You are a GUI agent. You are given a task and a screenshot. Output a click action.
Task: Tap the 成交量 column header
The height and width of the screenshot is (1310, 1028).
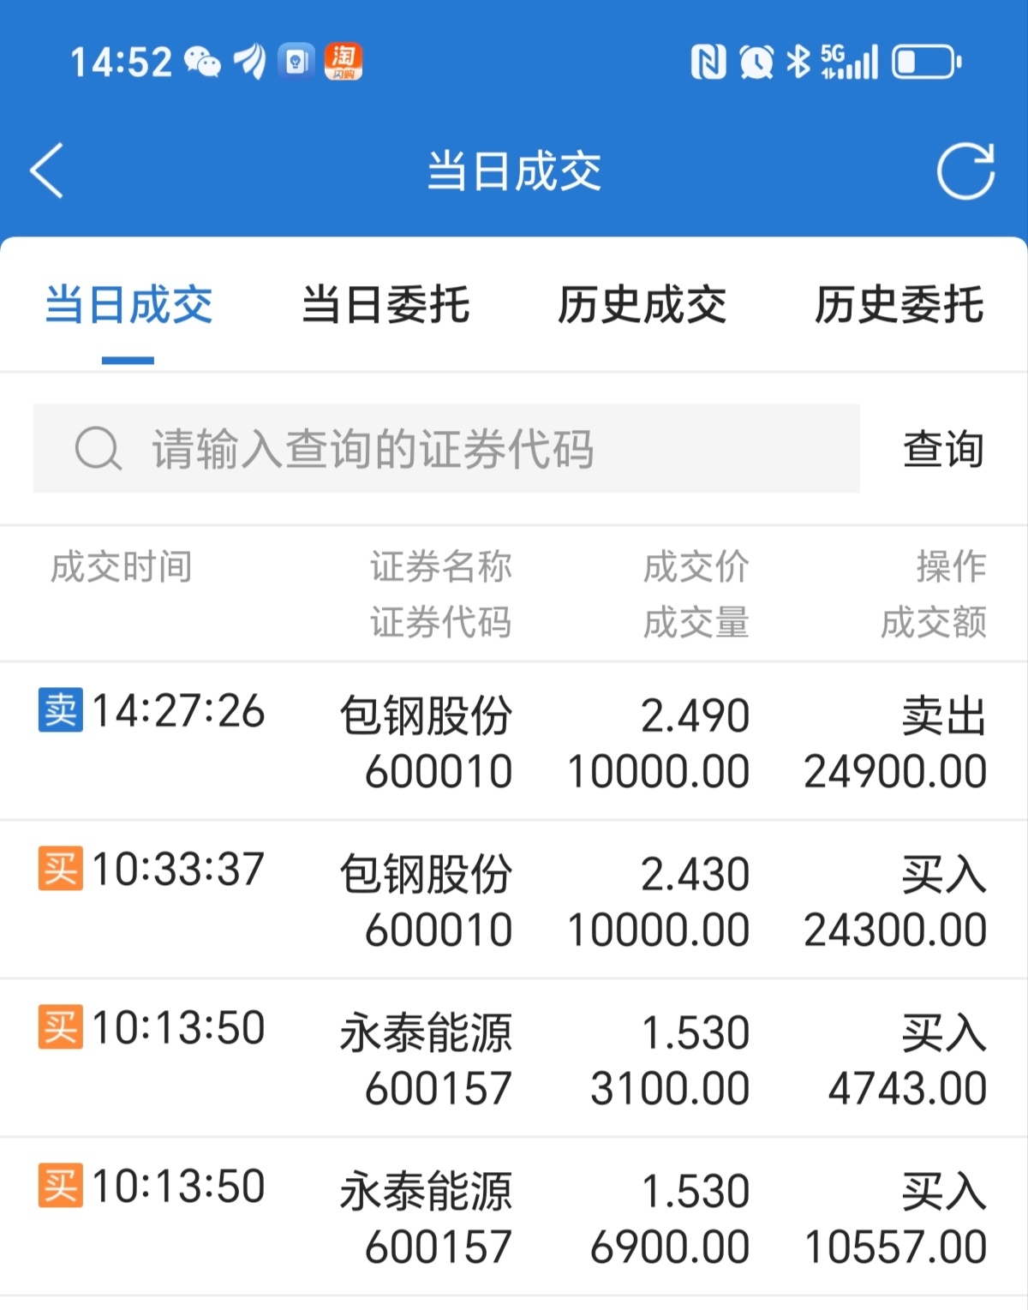[x=696, y=622]
